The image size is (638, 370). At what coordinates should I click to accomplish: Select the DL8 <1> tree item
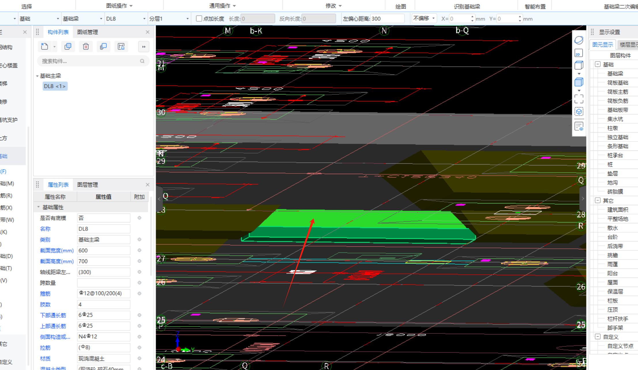pos(55,86)
